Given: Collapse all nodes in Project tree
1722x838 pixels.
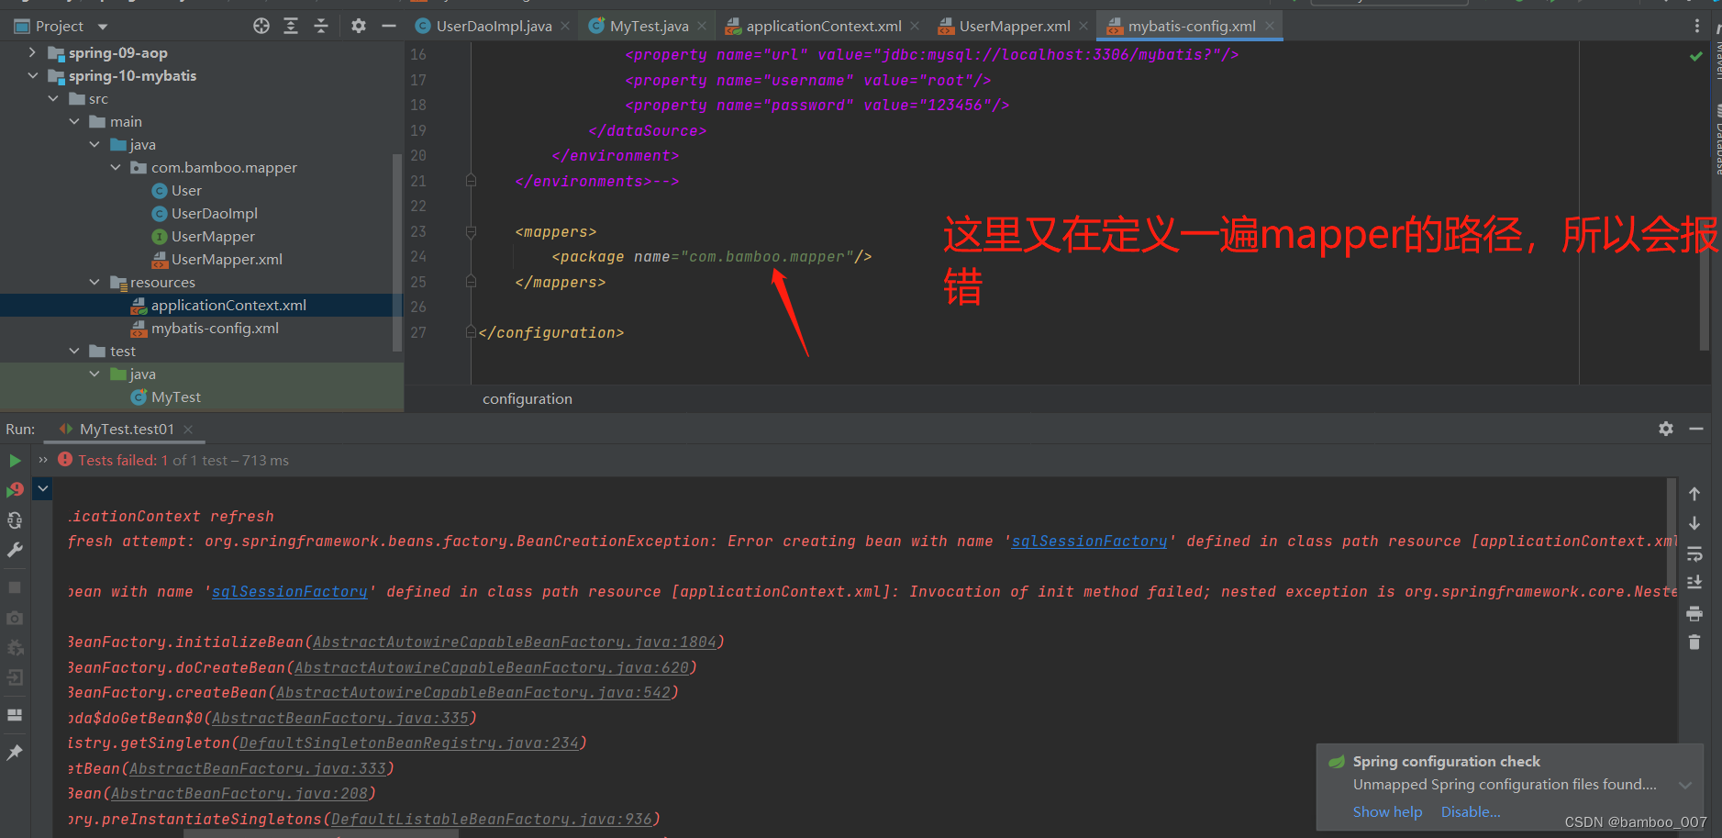Looking at the screenshot, I should click(x=320, y=26).
